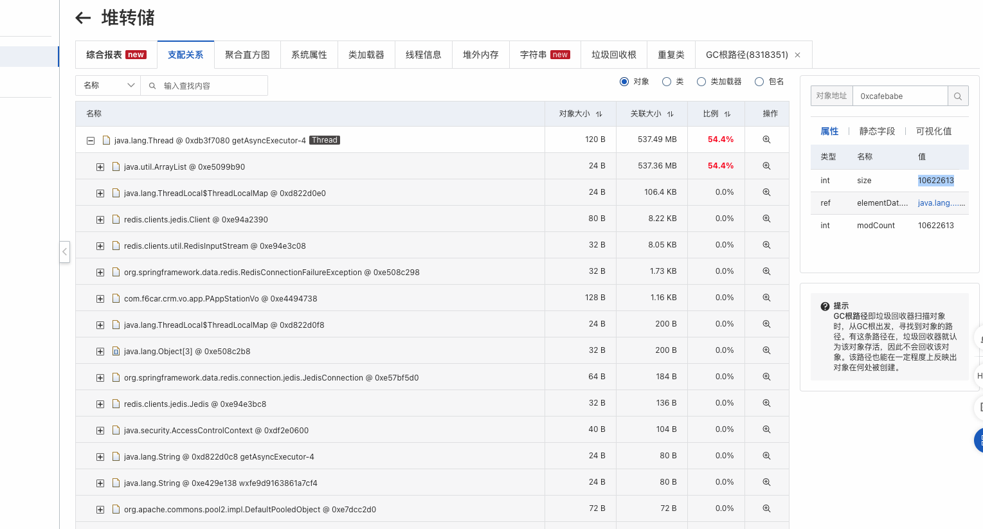
Task: Click the highlighted size value 10622613
Action: pyautogui.click(x=936, y=181)
